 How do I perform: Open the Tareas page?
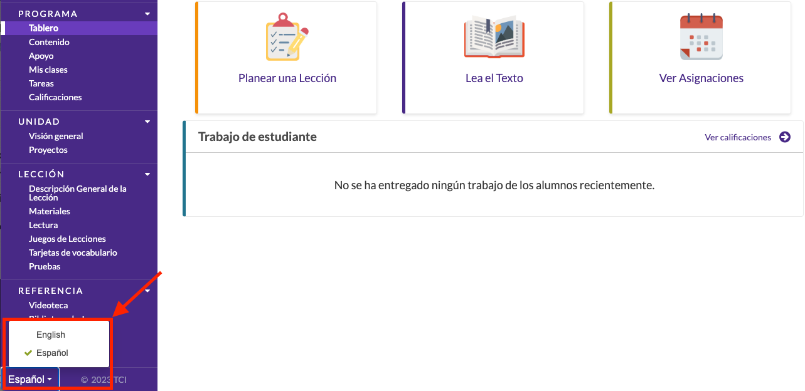tap(41, 83)
